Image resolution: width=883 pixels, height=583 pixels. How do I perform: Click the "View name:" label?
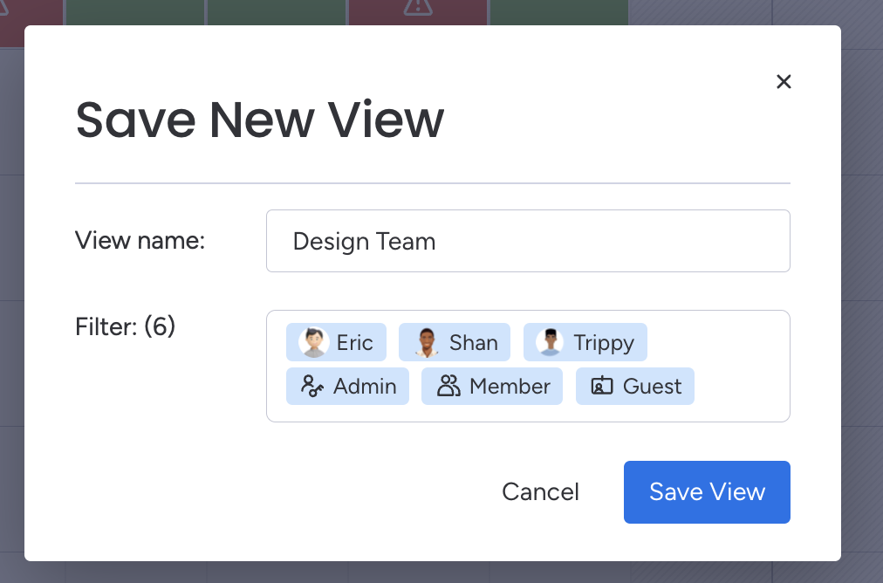coord(140,240)
